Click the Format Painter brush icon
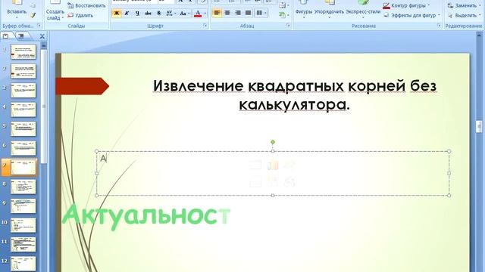This screenshot has height=272, width=485. tap(33, 15)
